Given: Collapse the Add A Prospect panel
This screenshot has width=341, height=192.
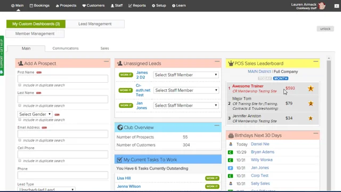Looking at the screenshot, I should [106, 62].
